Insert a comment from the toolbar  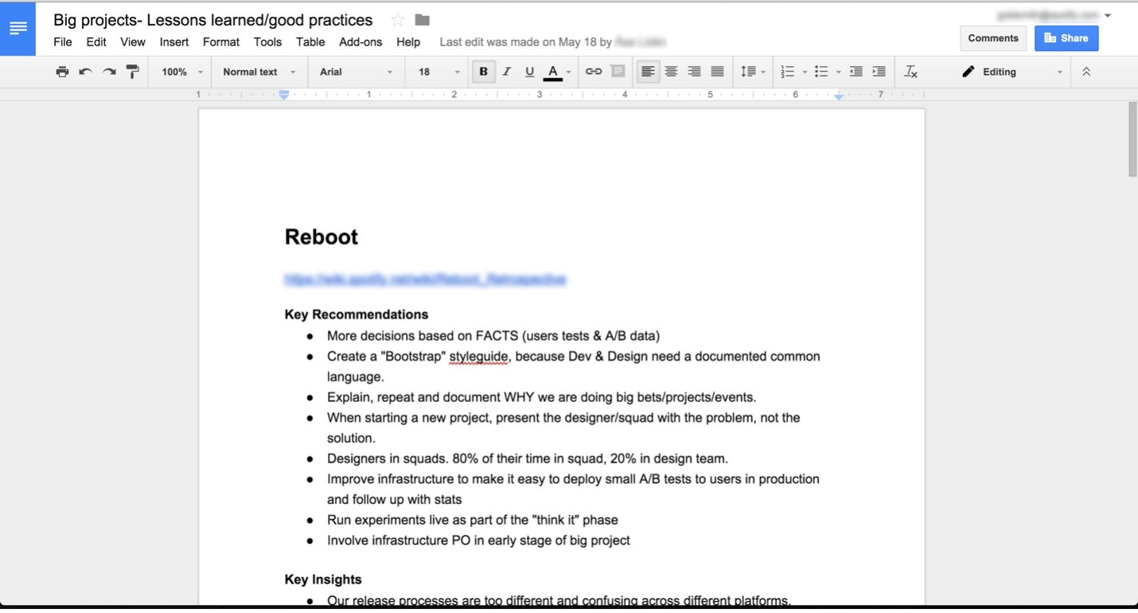(x=618, y=72)
